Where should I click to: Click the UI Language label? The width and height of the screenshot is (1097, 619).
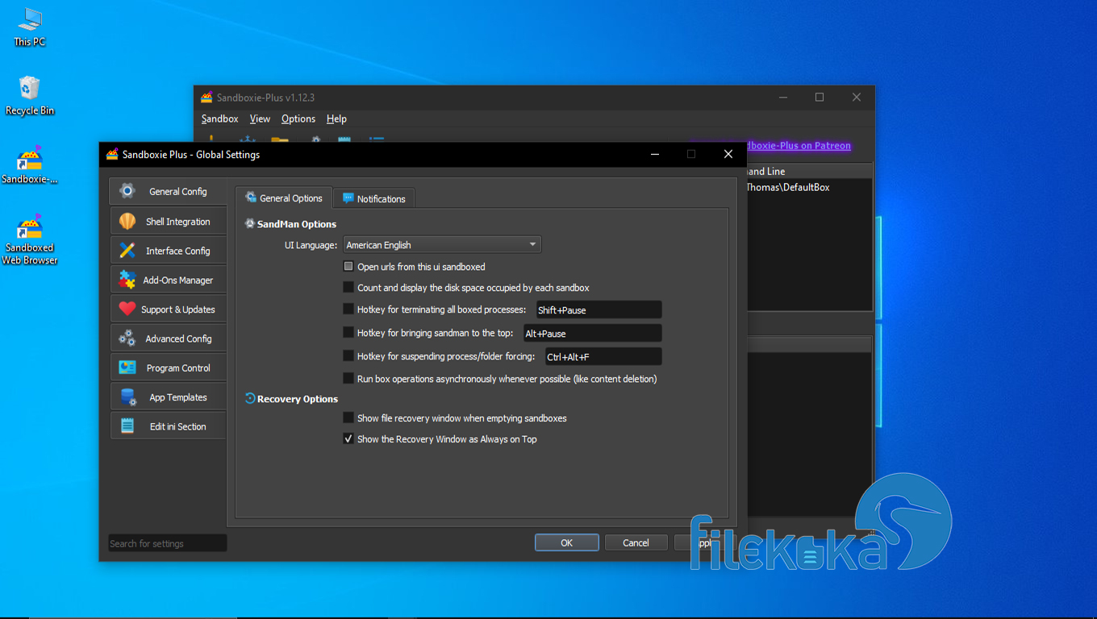pyautogui.click(x=311, y=245)
